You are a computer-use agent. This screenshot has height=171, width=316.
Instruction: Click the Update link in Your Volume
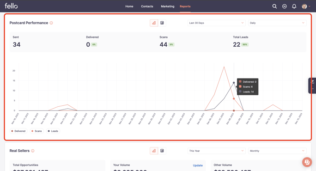pyautogui.click(x=198, y=165)
